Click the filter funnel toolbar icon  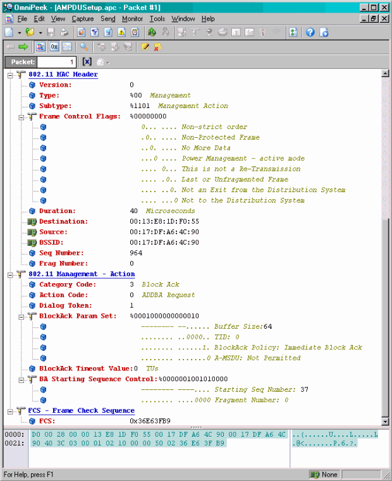[x=95, y=32]
